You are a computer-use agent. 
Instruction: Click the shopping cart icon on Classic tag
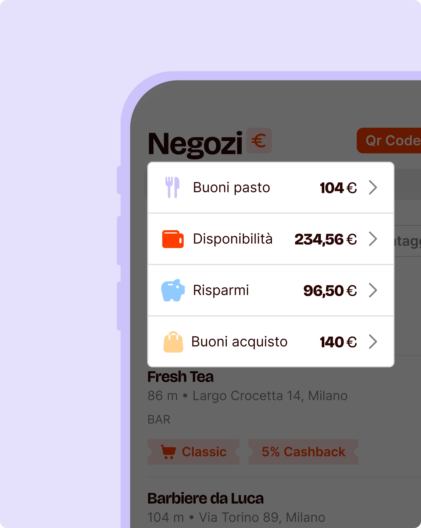(168, 452)
